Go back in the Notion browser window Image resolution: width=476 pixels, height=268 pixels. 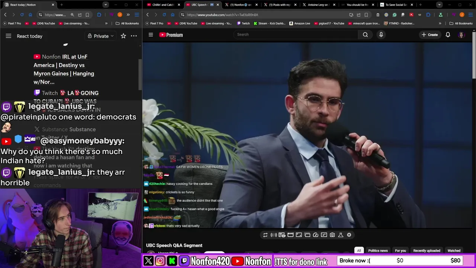tap(5, 15)
